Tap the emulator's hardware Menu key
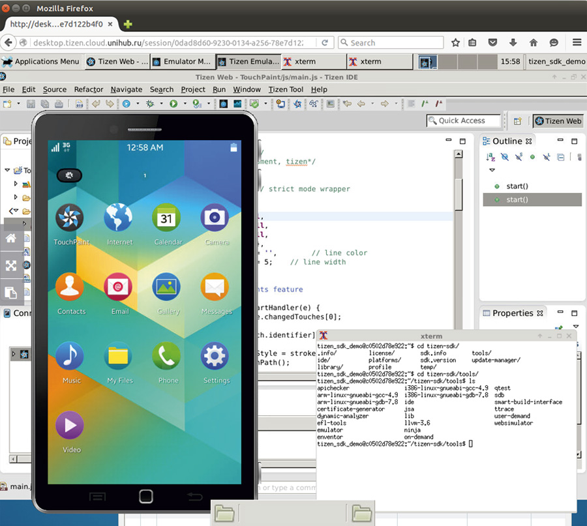Image resolution: width=587 pixels, height=526 pixels. pos(97,497)
